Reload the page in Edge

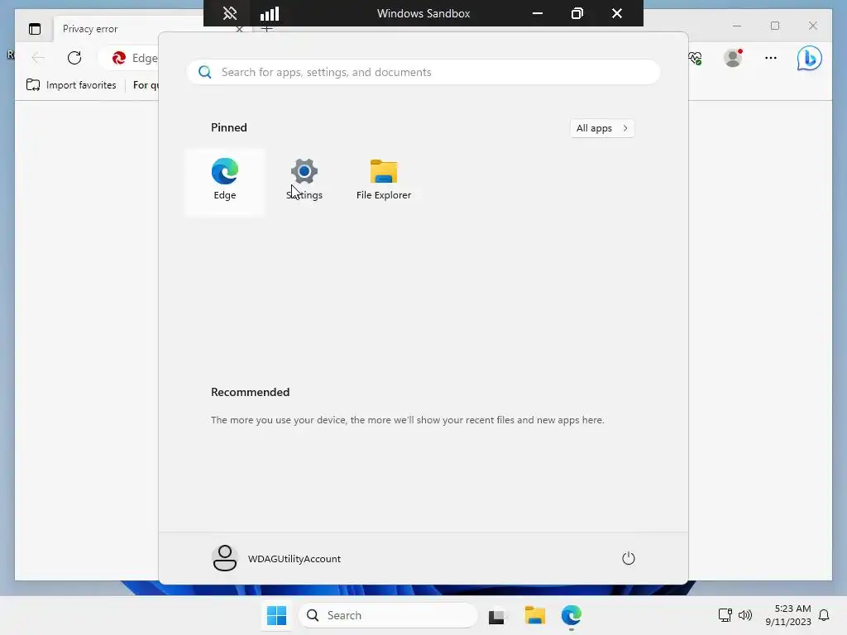(x=74, y=58)
